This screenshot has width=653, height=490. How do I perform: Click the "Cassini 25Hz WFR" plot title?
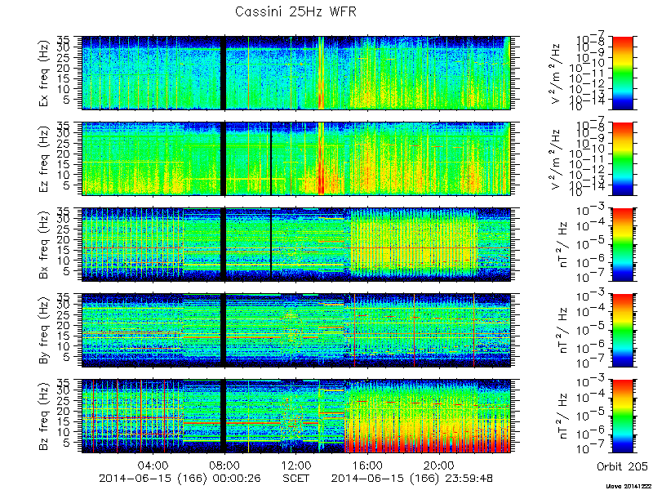coord(295,11)
